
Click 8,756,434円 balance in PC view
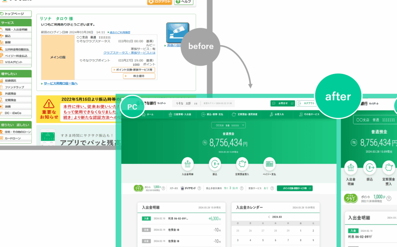click(x=228, y=143)
